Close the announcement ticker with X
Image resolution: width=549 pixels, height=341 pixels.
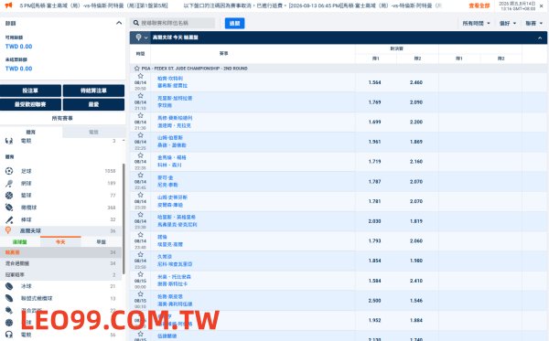click(x=541, y=6)
